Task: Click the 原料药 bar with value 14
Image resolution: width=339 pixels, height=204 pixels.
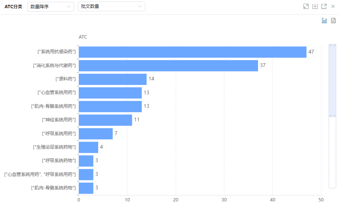Action: pos(112,79)
